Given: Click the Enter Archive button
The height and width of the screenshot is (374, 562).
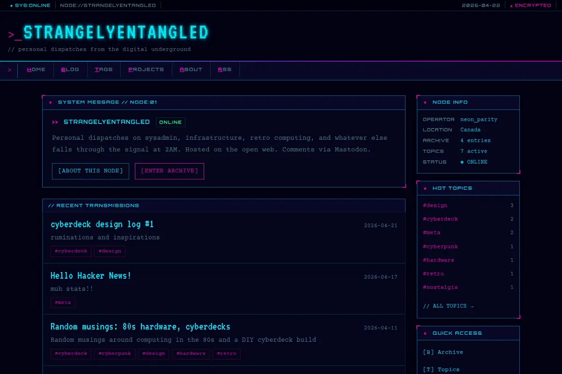Looking at the screenshot, I should click(x=169, y=171).
